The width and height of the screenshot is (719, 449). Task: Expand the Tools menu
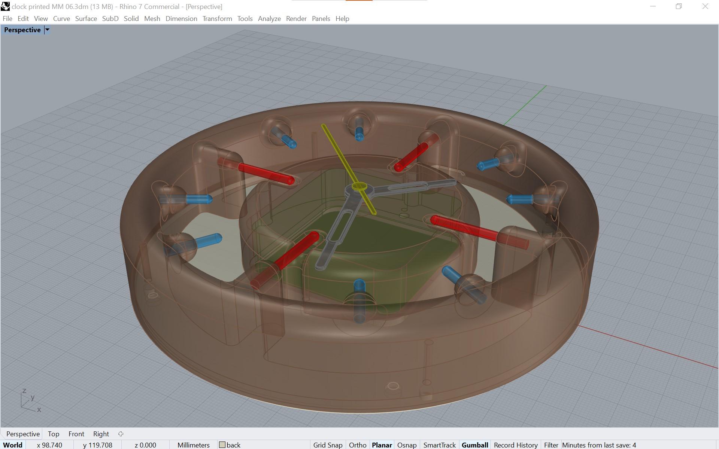point(244,18)
